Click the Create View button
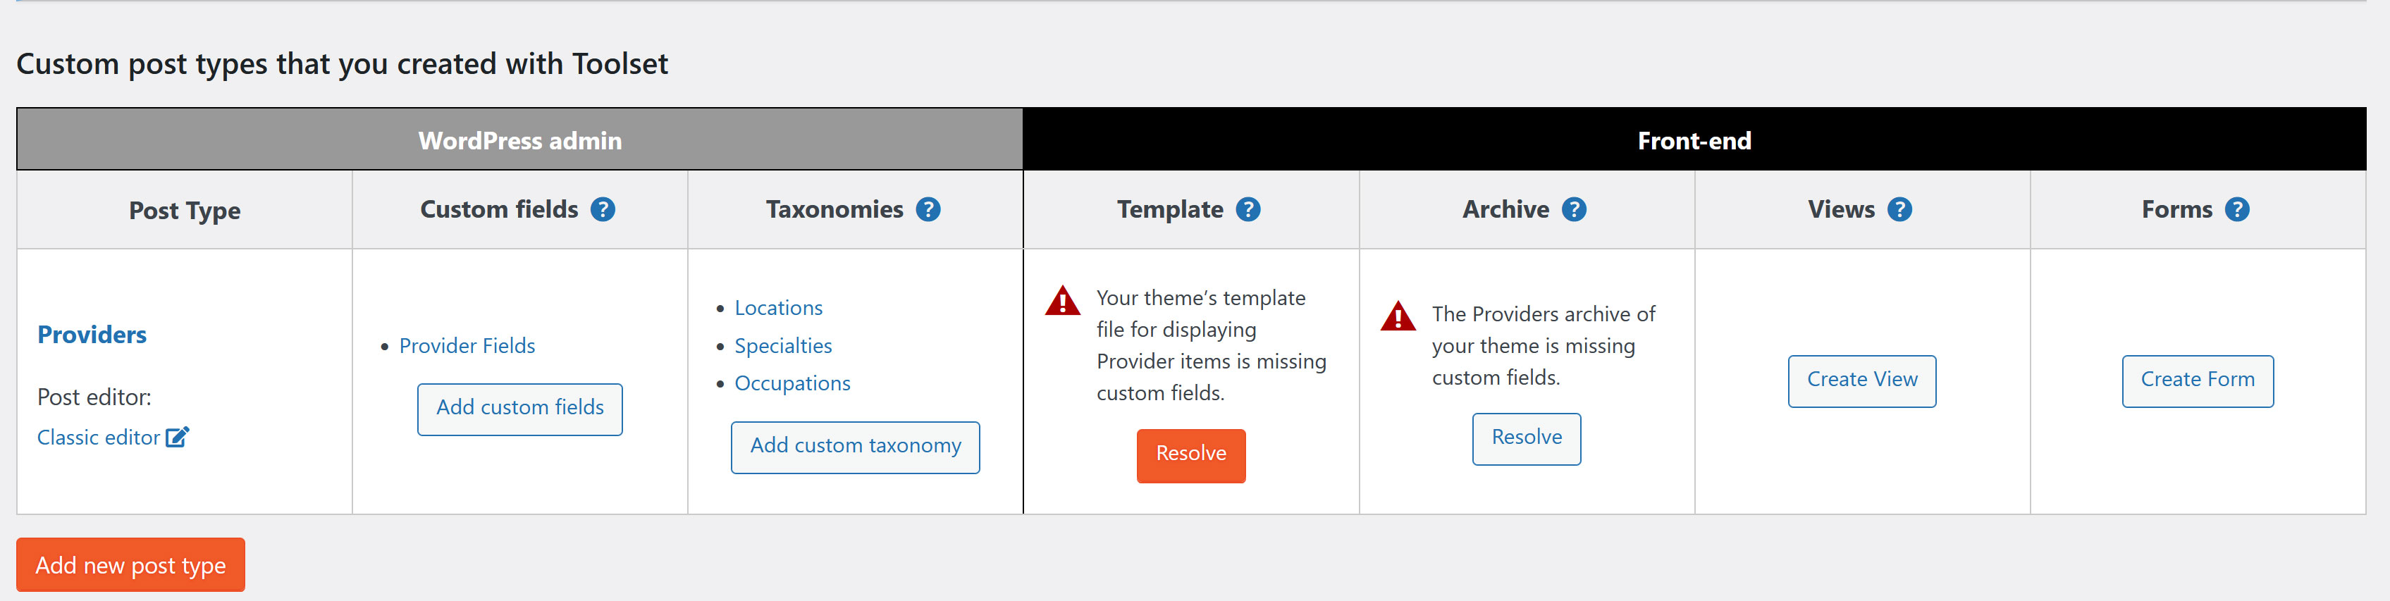 point(1861,380)
